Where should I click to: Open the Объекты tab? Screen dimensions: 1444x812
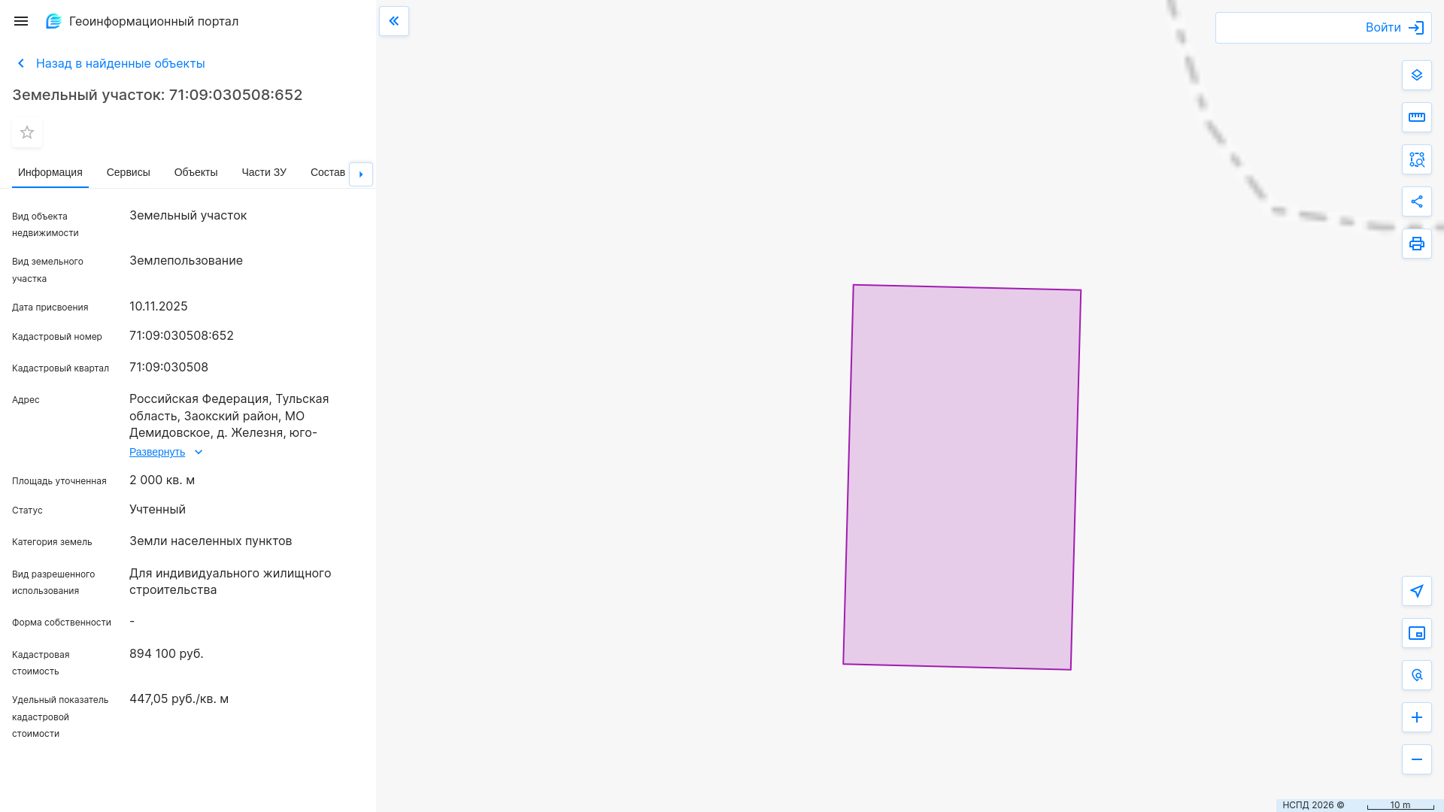[196, 172]
